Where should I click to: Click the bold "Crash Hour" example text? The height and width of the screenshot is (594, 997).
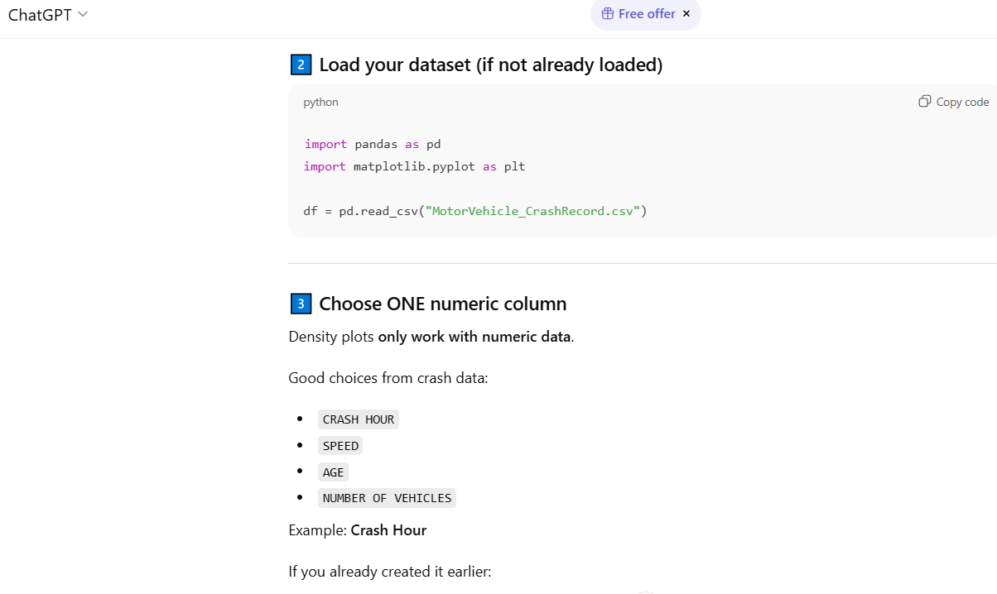tap(388, 530)
